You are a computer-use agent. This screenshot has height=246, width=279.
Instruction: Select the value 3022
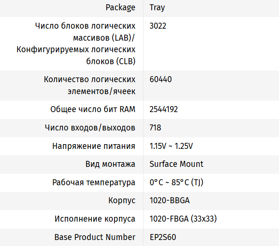click(158, 26)
